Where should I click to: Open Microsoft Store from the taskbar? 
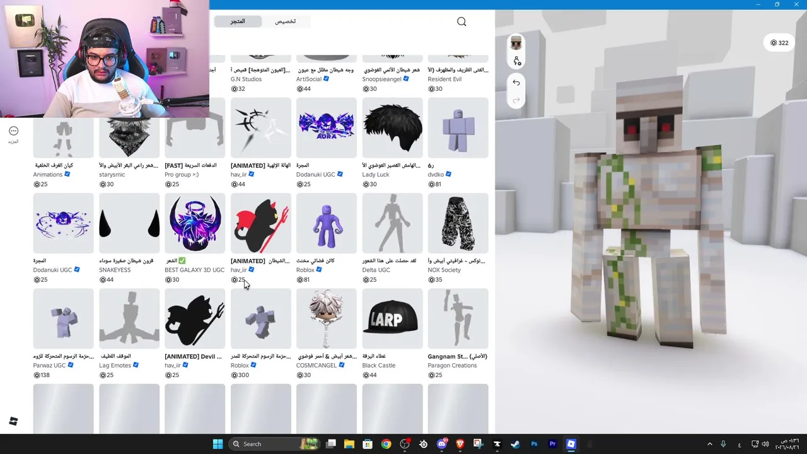(368, 444)
